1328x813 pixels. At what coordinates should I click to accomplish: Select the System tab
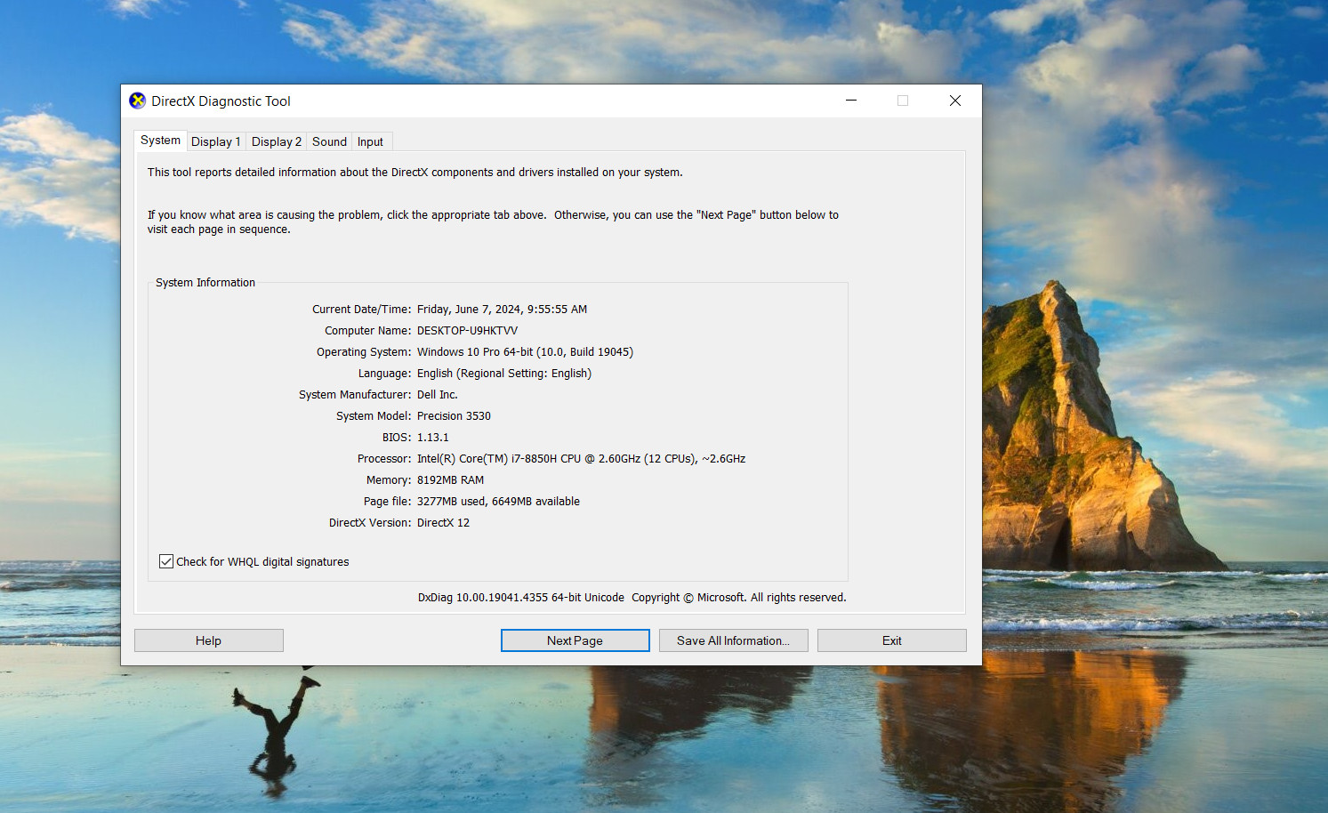[160, 141]
